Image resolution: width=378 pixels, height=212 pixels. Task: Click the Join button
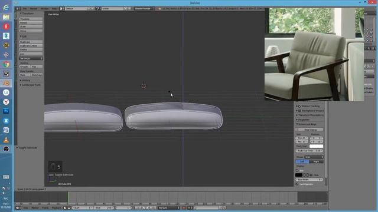tap(31, 54)
